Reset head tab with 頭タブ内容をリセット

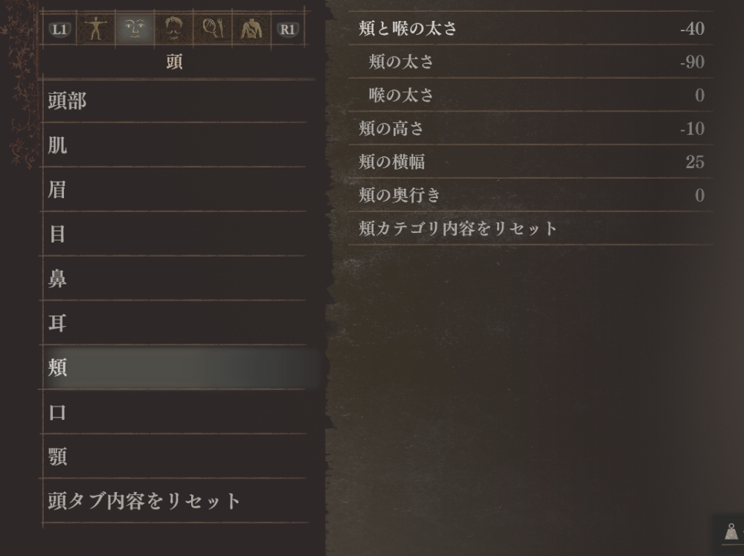175,501
